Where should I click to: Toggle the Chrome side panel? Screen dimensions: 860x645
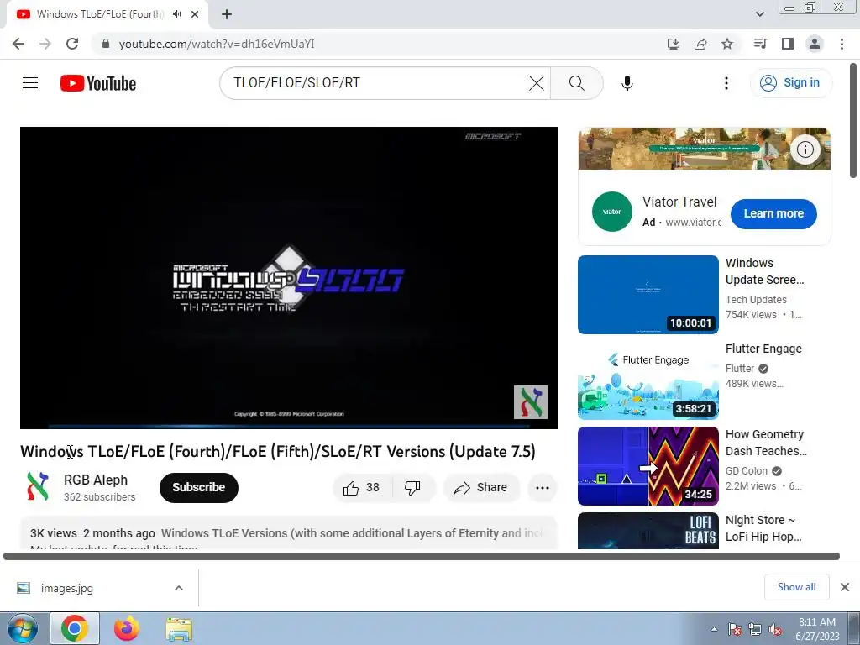(x=788, y=44)
